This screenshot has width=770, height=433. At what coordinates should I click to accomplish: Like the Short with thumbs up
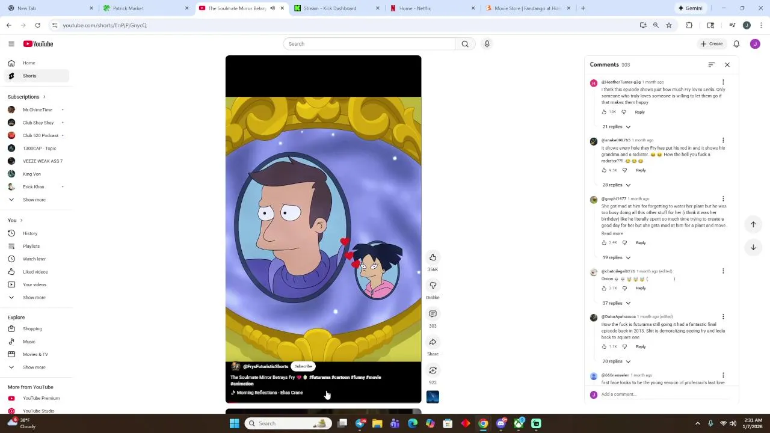pos(433,257)
